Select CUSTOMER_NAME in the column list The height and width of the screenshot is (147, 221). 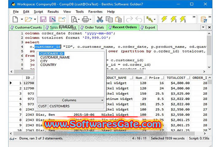click(x=55, y=57)
